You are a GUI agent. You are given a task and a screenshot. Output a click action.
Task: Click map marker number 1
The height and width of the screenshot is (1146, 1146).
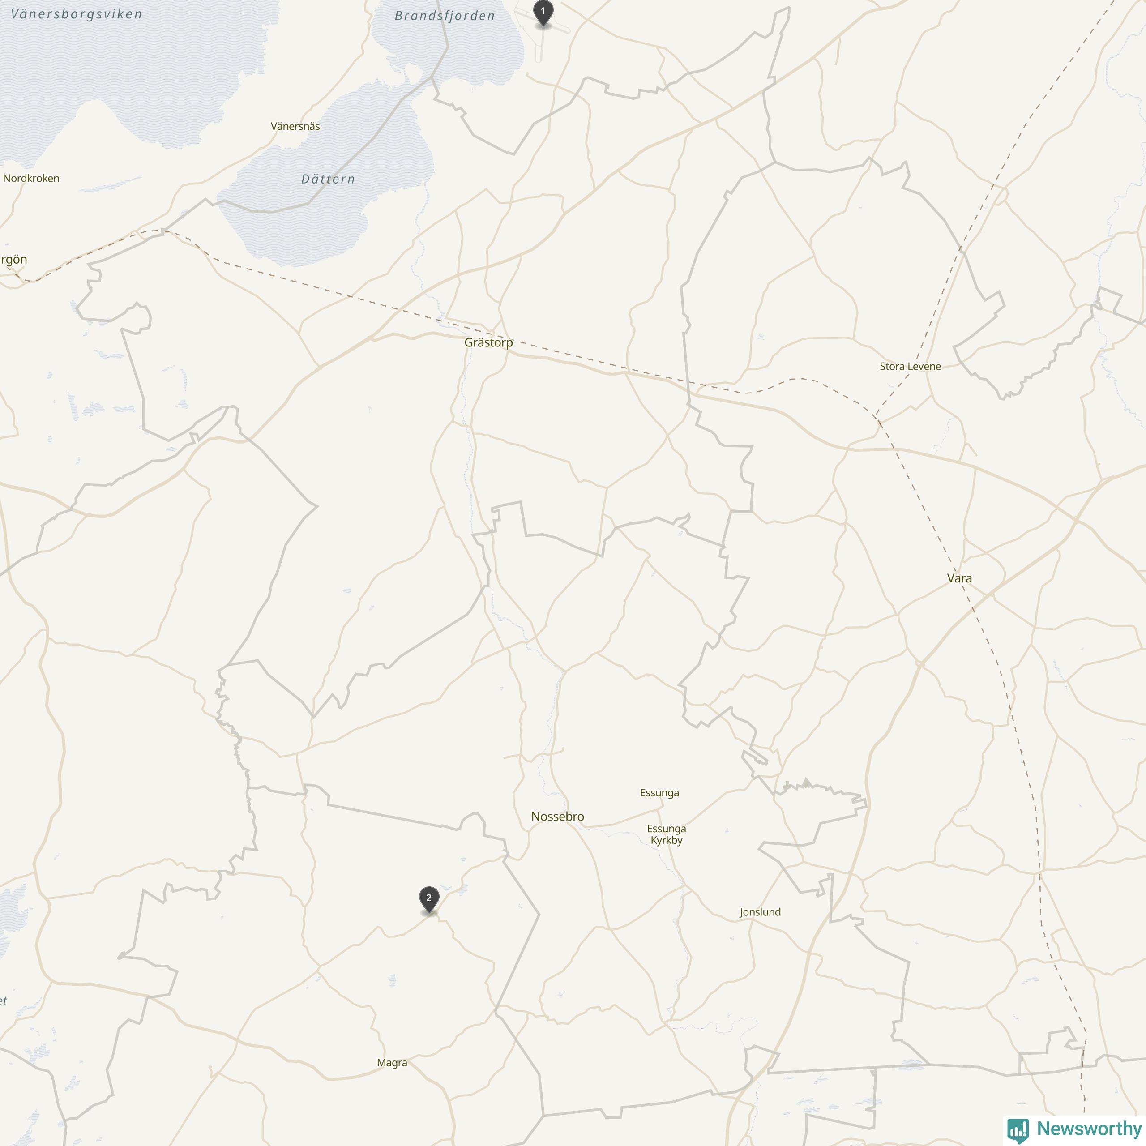[543, 13]
